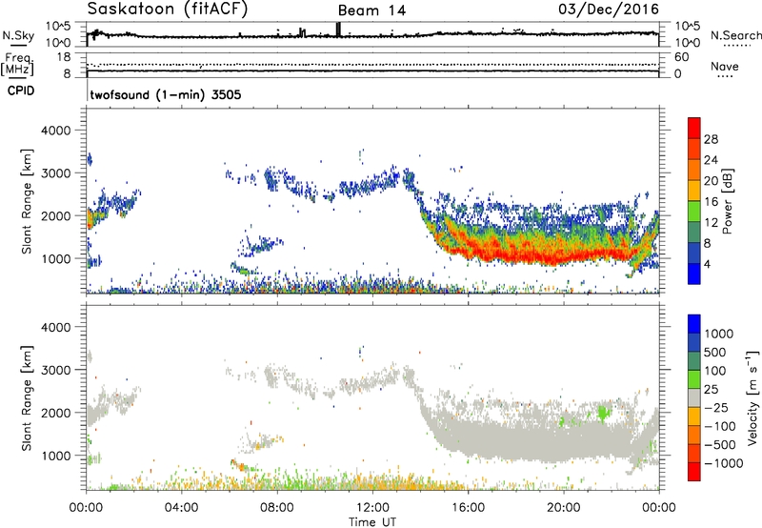Image resolution: width=762 pixels, height=528 pixels.
Task: Click the '25' label on Velocity colorbar
Action: (x=711, y=389)
